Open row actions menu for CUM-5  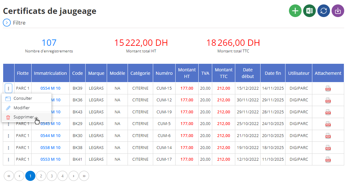tap(9, 124)
